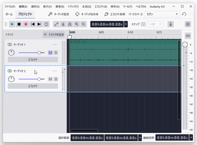Image resolution: width=197 pixels, height=145 pixels.
Task: Start recording with the red Record button
Action: coord(26,24)
